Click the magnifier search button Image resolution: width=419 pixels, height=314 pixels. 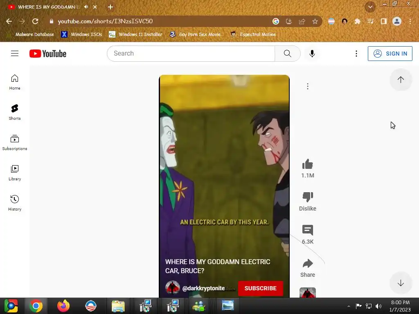[288, 54]
